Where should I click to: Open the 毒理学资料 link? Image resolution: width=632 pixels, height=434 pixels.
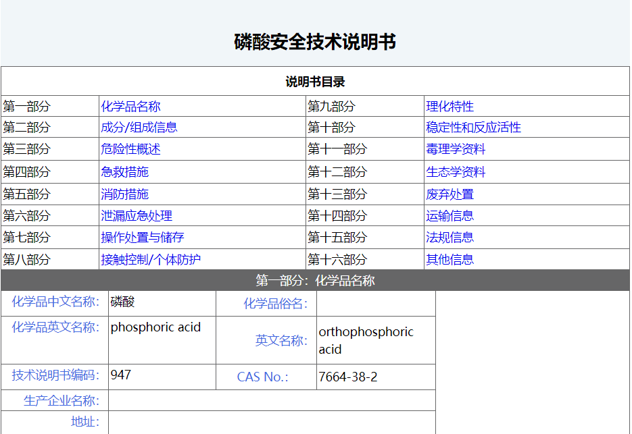(456, 149)
